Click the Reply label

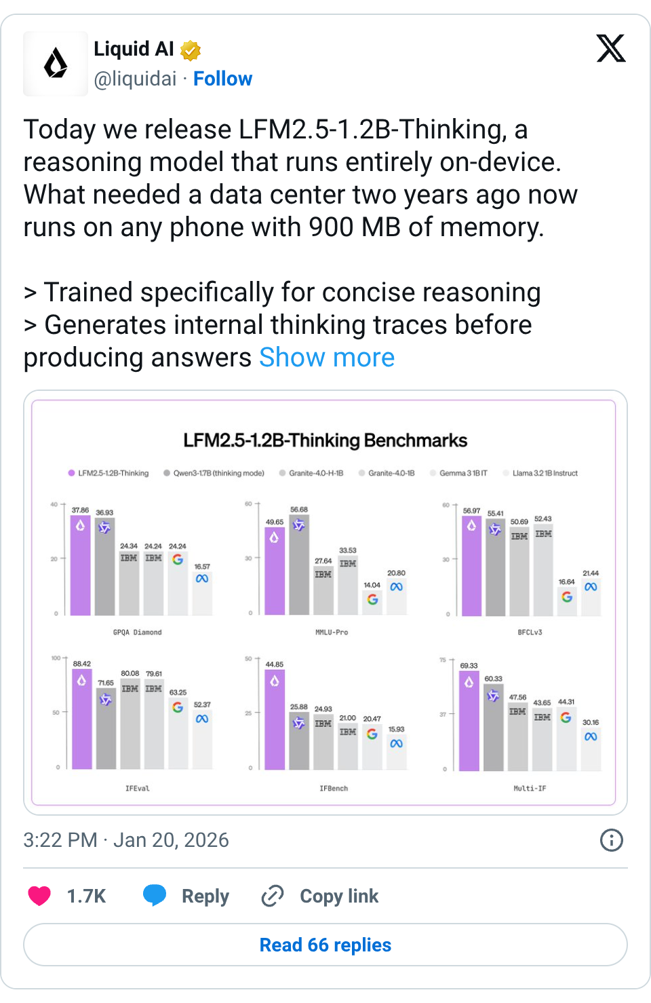(x=205, y=896)
